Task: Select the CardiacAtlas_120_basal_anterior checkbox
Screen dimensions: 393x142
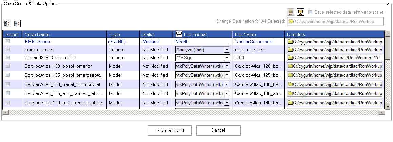Action: [x=8, y=66]
